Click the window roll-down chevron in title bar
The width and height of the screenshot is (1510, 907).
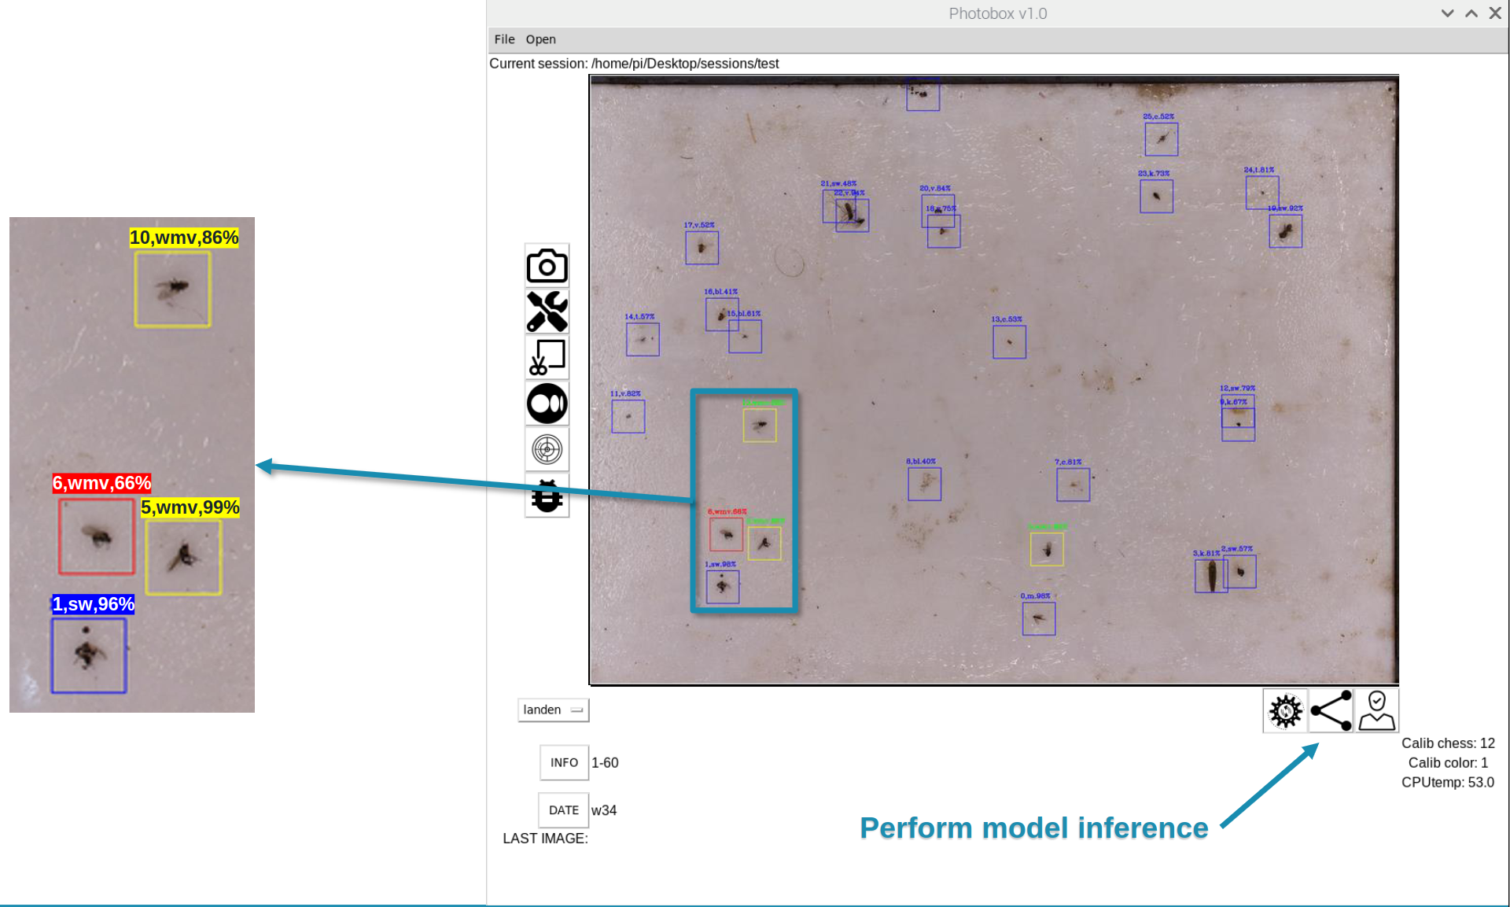point(1447,13)
